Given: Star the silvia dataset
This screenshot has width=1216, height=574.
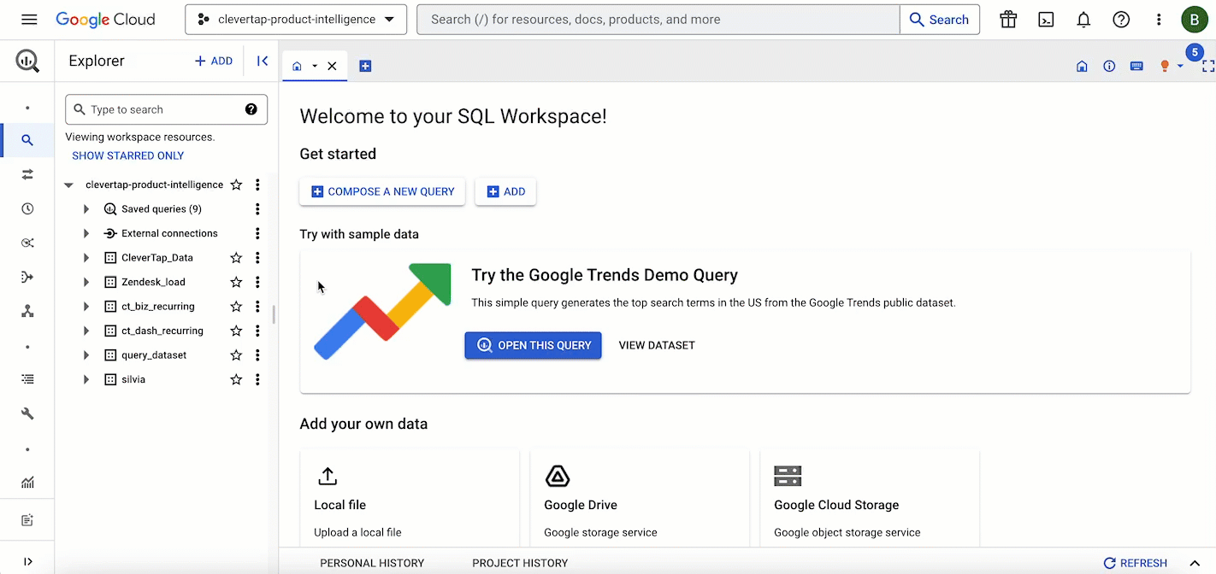Looking at the screenshot, I should (237, 379).
